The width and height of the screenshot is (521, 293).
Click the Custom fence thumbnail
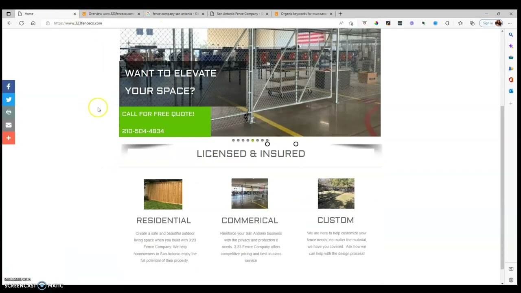tap(336, 193)
